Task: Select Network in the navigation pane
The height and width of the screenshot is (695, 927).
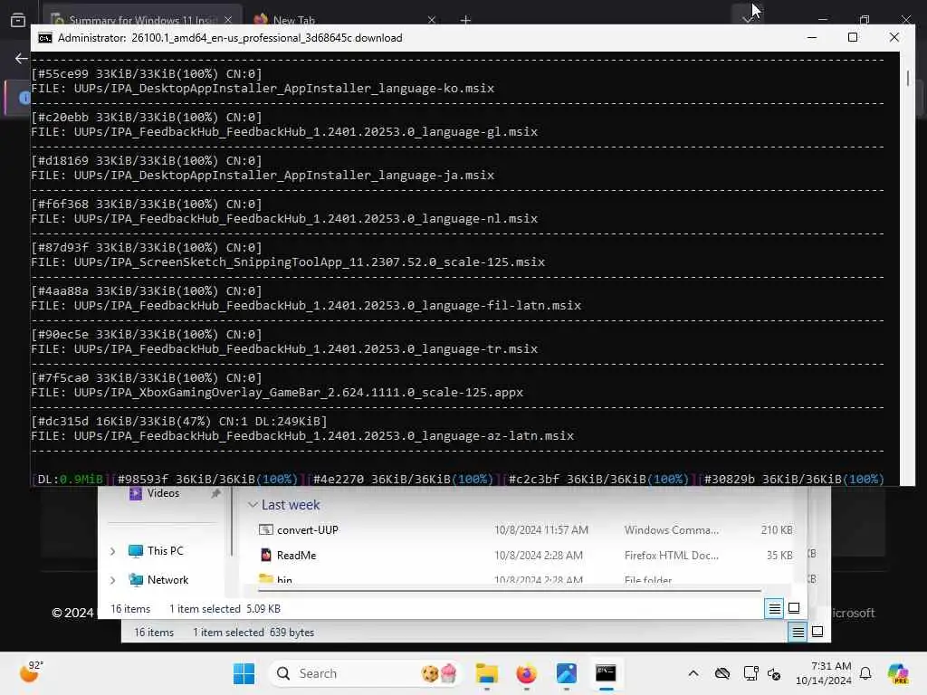Action: pos(167,580)
